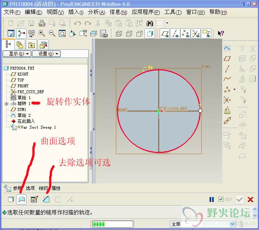Select the surface sweep option icon
Screen dimensions: 259x230
click(21, 199)
